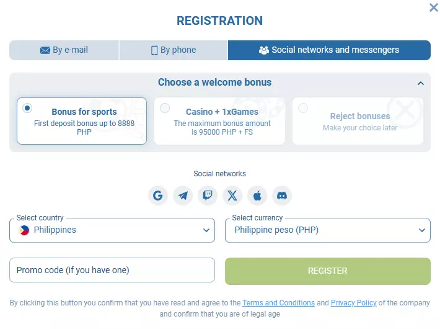The width and height of the screenshot is (440, 329).
Task: Switch to the By e-mail tab
Action: (64, 50)
